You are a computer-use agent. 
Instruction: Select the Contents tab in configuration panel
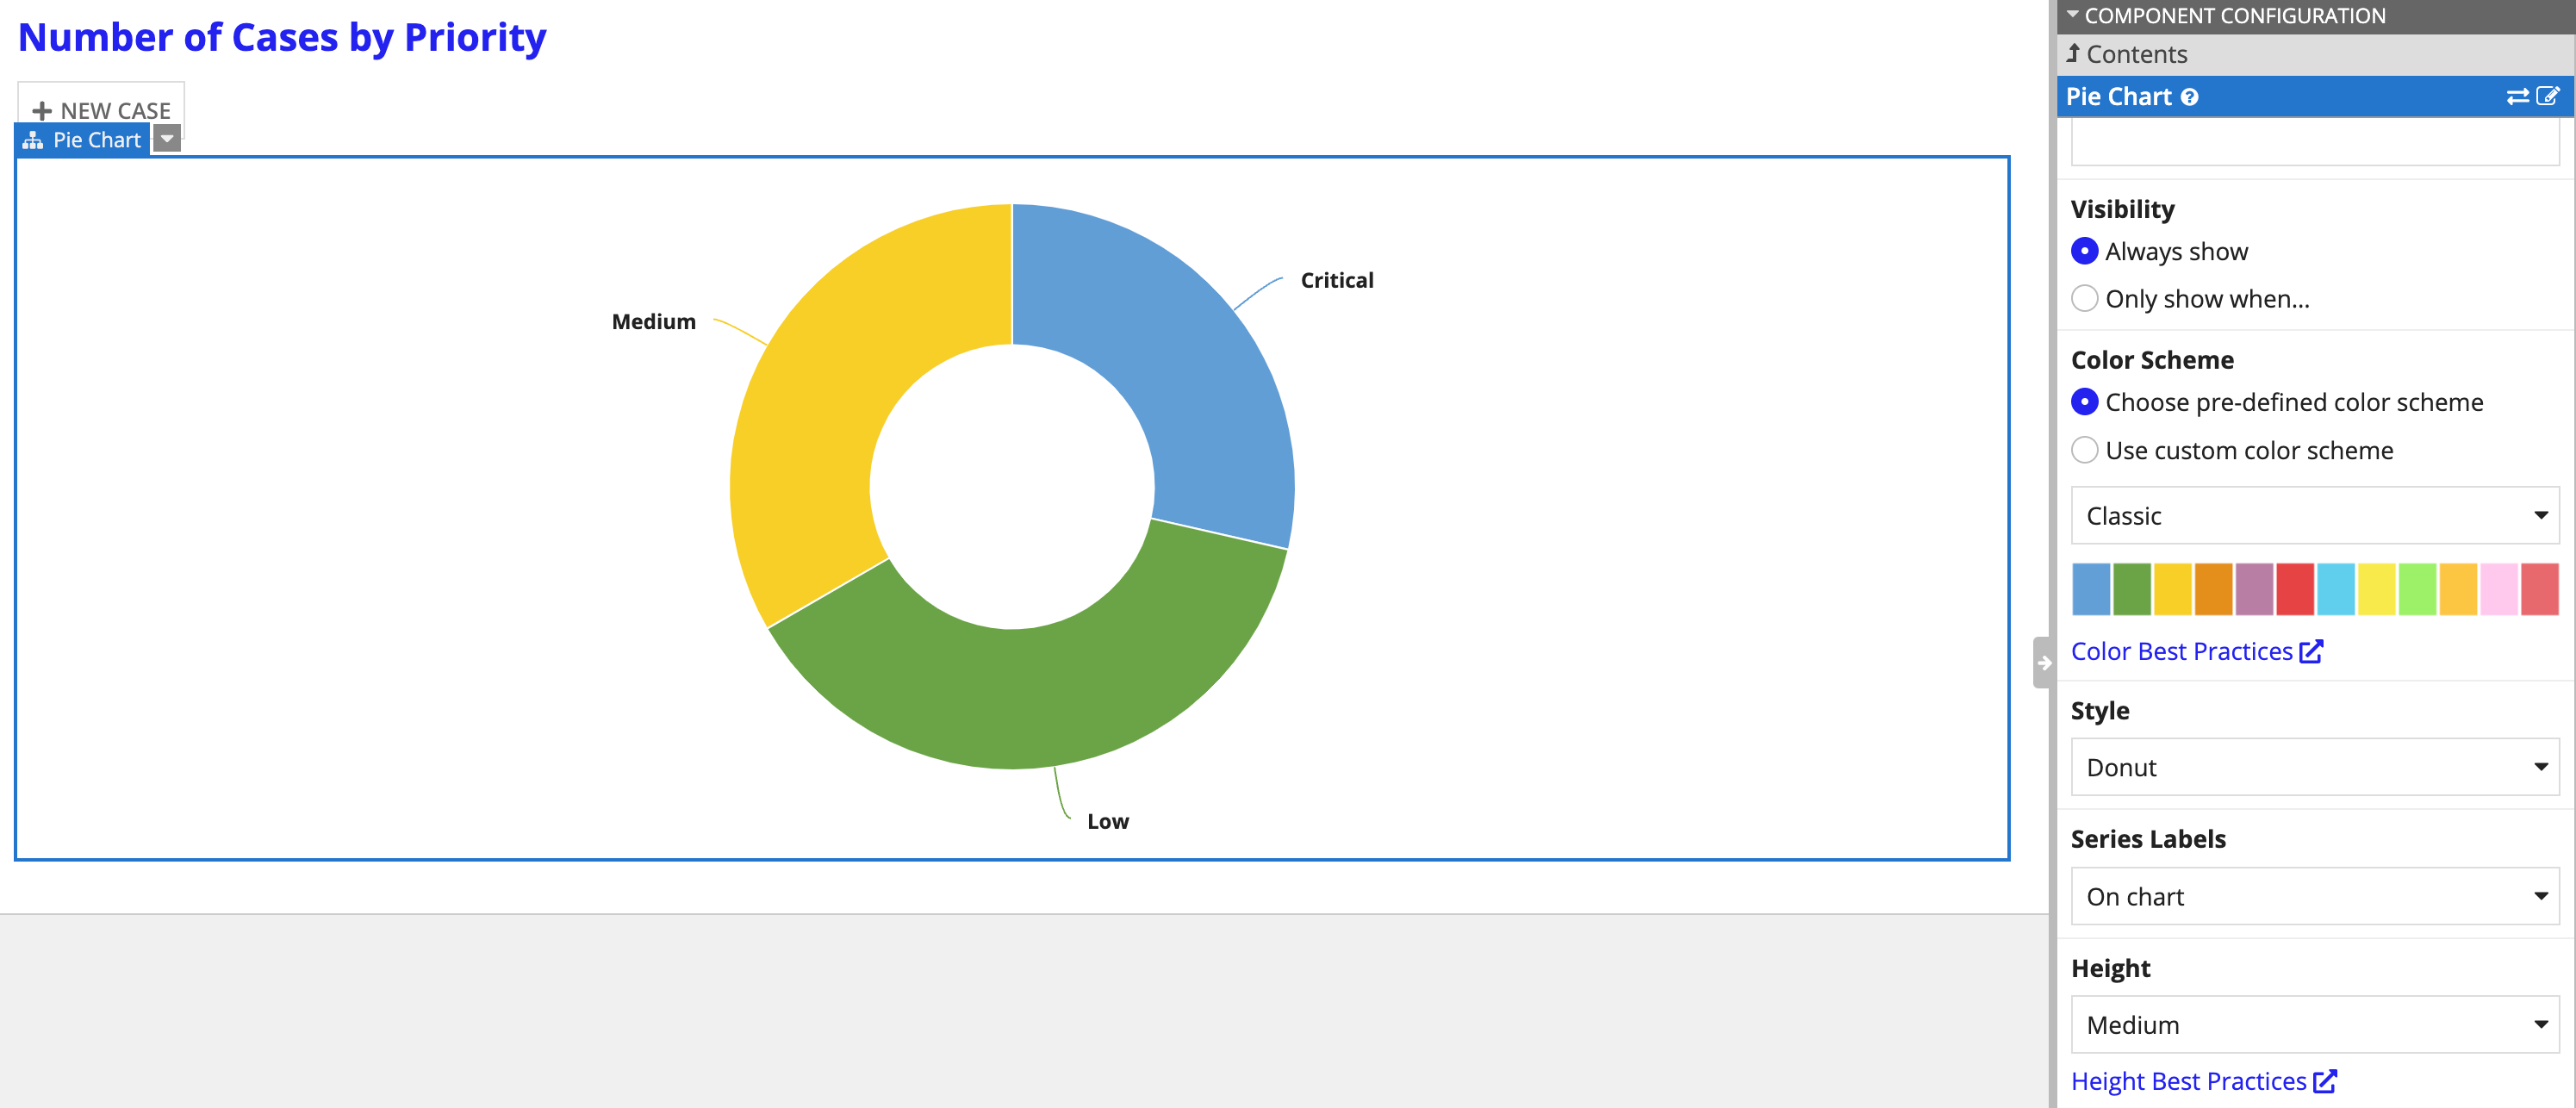coord(2136,54)
